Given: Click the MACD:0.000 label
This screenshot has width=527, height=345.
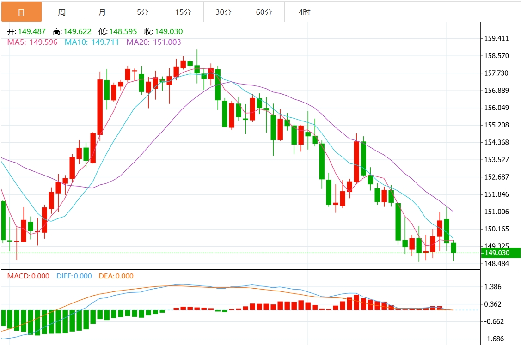Looking at the screenshot, I should point(28,276).
